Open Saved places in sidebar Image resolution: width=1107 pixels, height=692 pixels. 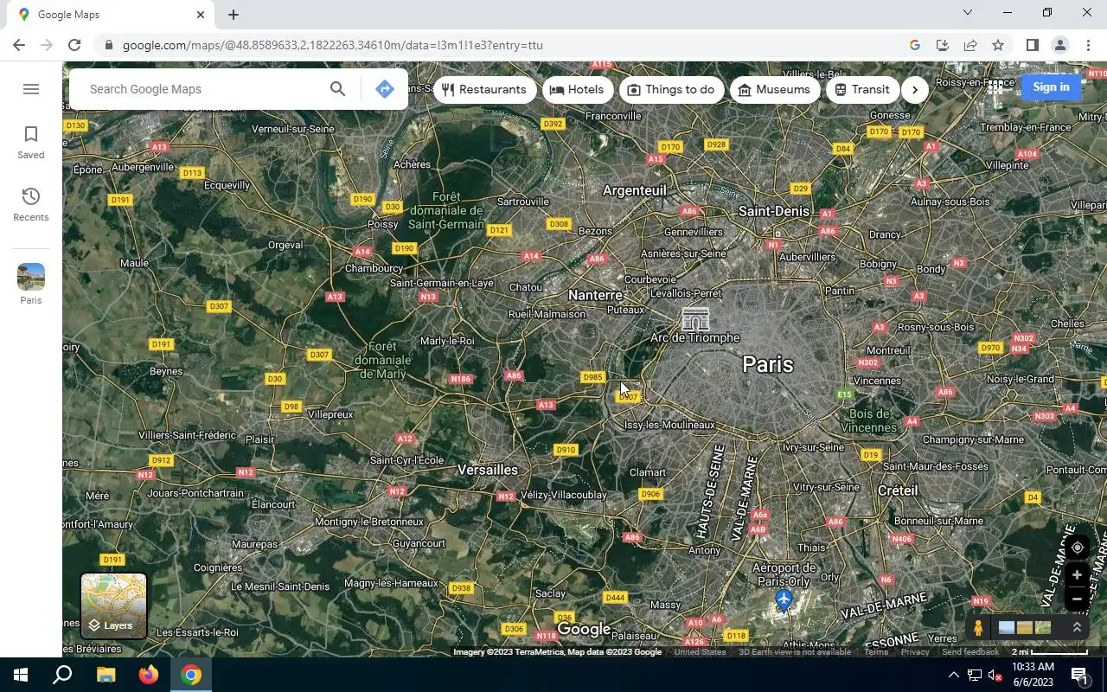[x=31, y=143]
